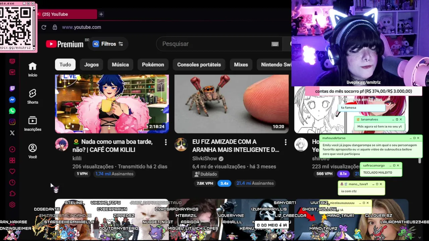Image resolution: width=429 pixels, height=241 pixels.
Task: Open the four-squares grid icon in sidebar
Action: tap(12, 160)
